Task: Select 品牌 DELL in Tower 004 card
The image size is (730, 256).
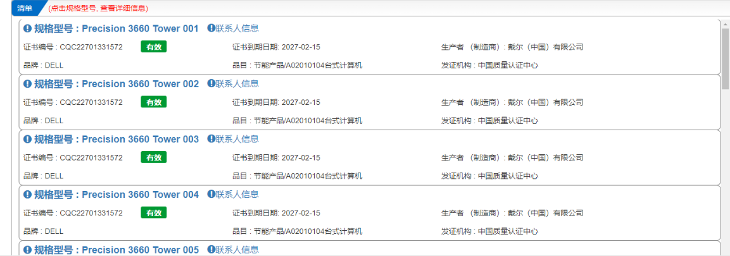Action: point(43,231)
